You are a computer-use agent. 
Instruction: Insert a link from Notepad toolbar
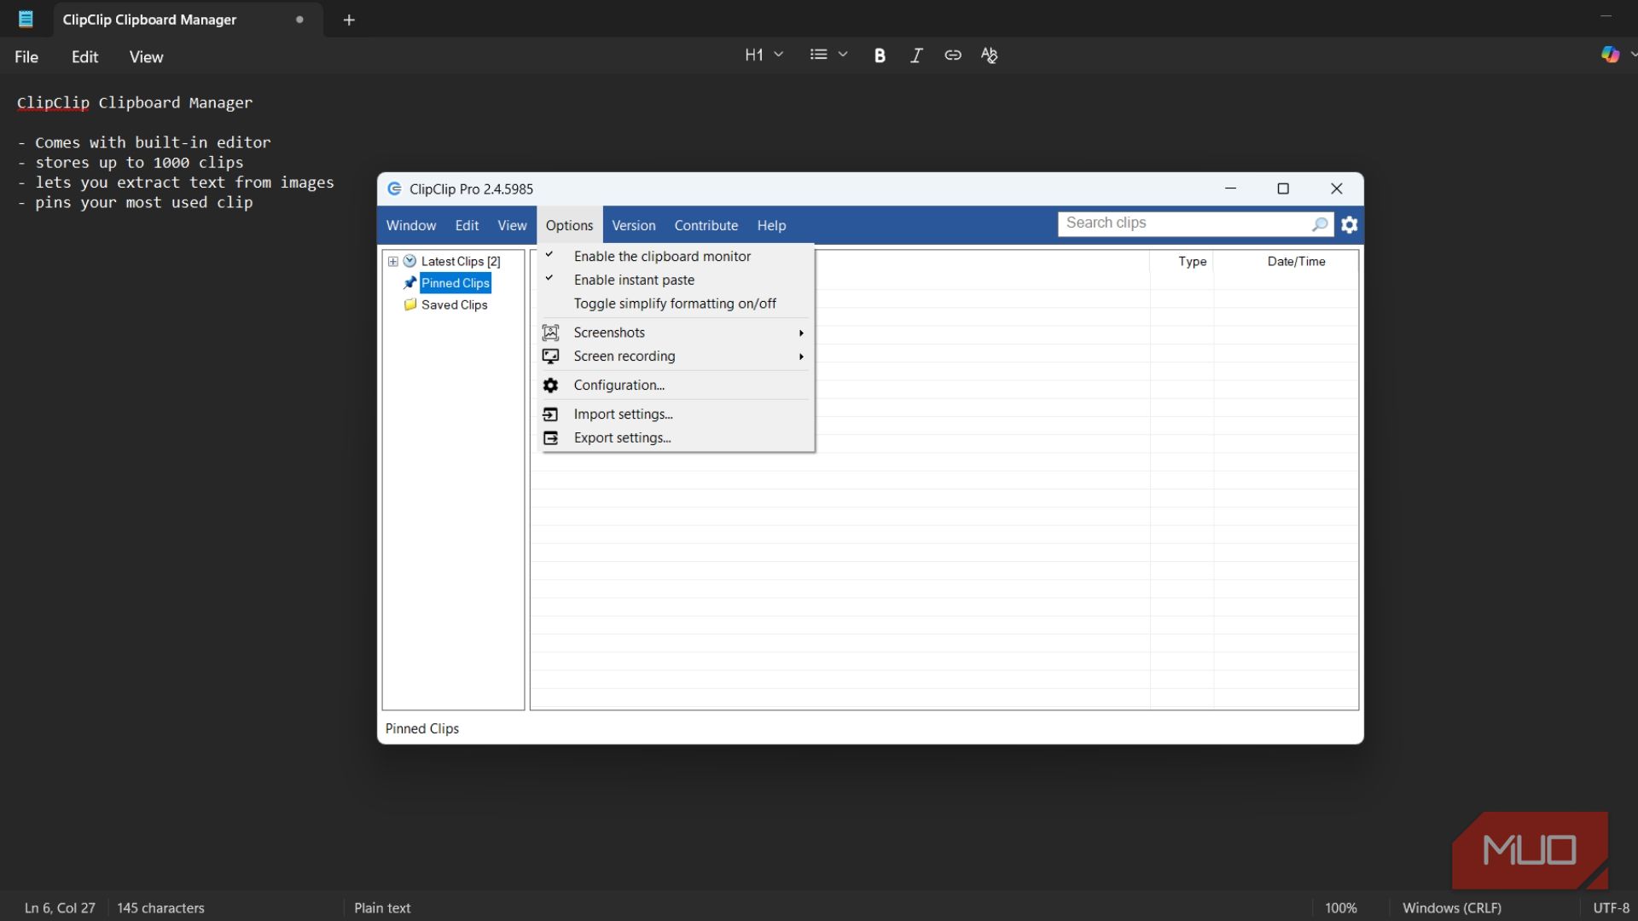953,55
